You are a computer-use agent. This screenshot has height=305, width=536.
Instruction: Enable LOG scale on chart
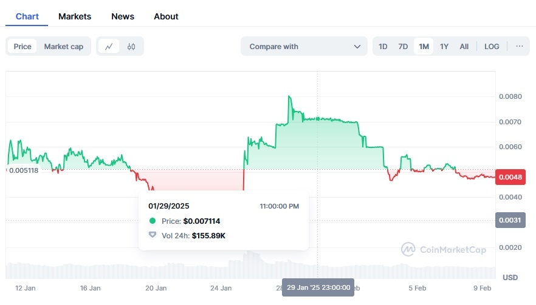tap(492, 47)
